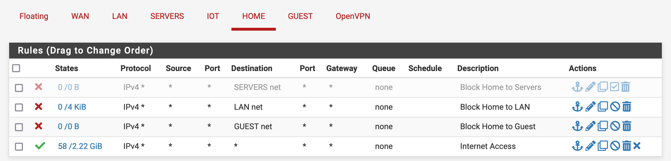Screen dimensions: 671x161
Task: Copy the Internet Access rule
Action: click(x=603, y=146)
